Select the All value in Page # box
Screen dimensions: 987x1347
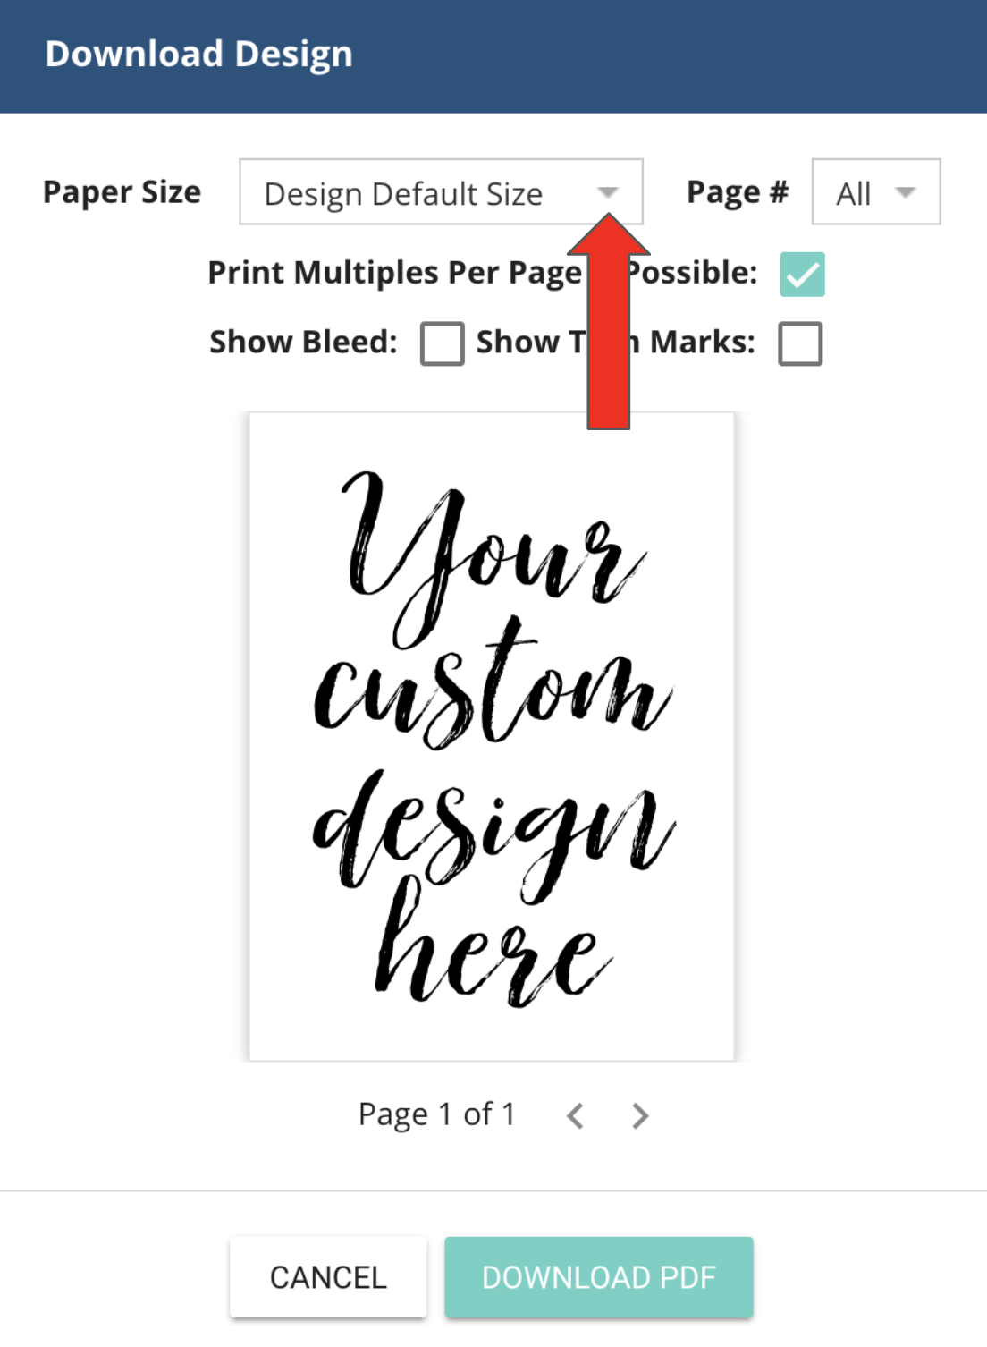[x=854, y=193]
